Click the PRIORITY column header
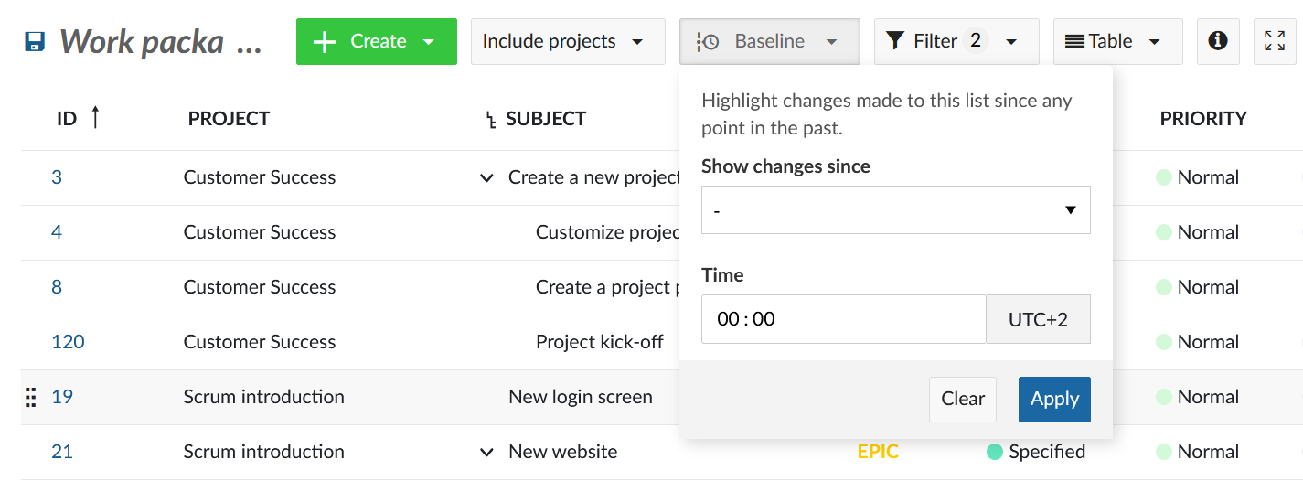The height and width of the screenshot is (481, 1303). click(1202, 119)
